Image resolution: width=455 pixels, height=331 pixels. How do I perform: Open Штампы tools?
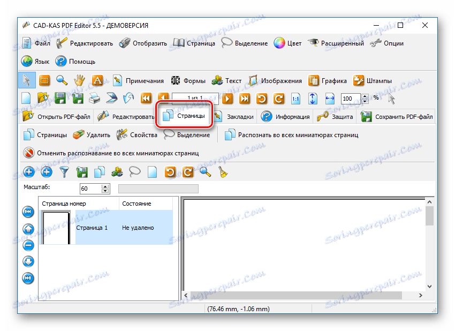[373, 81]
